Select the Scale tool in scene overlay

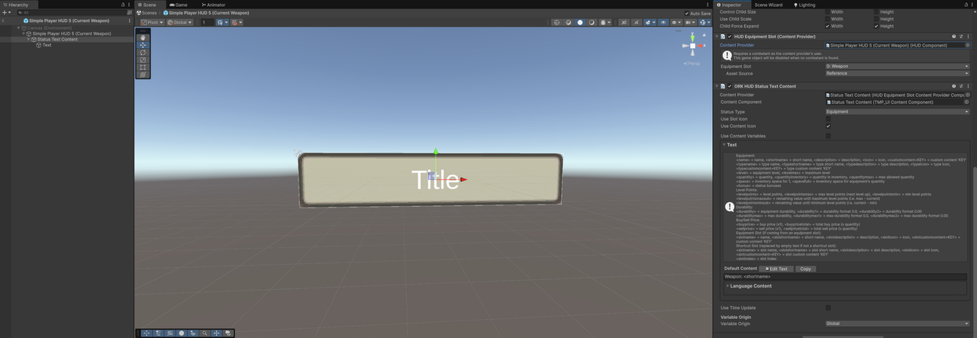coord(143,60)
